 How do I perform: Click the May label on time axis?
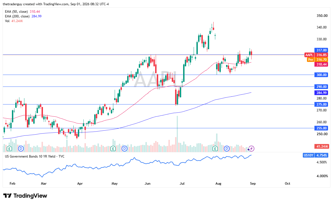(115, 183)
